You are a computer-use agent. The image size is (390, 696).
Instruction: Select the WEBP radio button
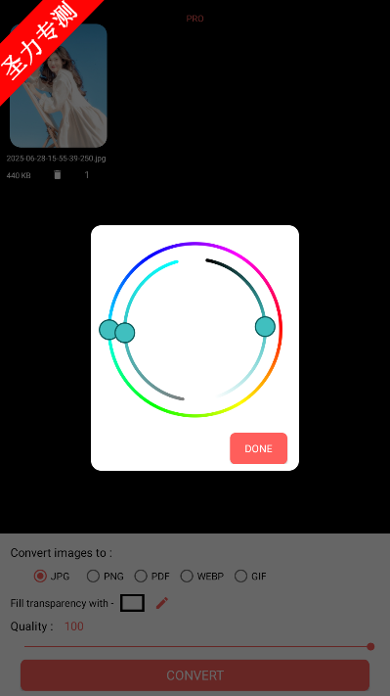click(187, 577)
